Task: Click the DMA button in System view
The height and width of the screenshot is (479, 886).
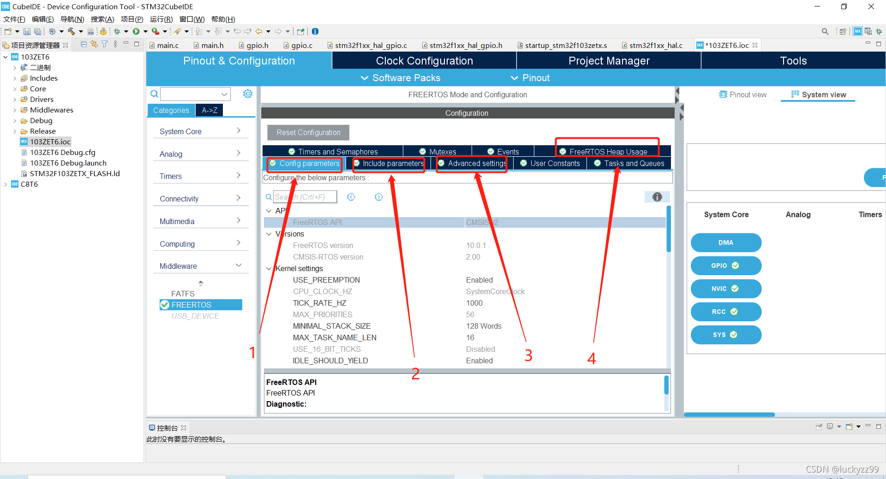Action: [726, 242]
